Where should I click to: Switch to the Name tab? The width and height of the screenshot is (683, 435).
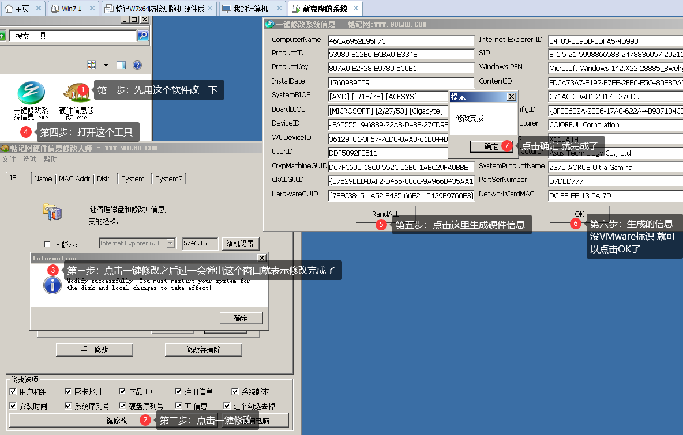[x=43, y=179]
